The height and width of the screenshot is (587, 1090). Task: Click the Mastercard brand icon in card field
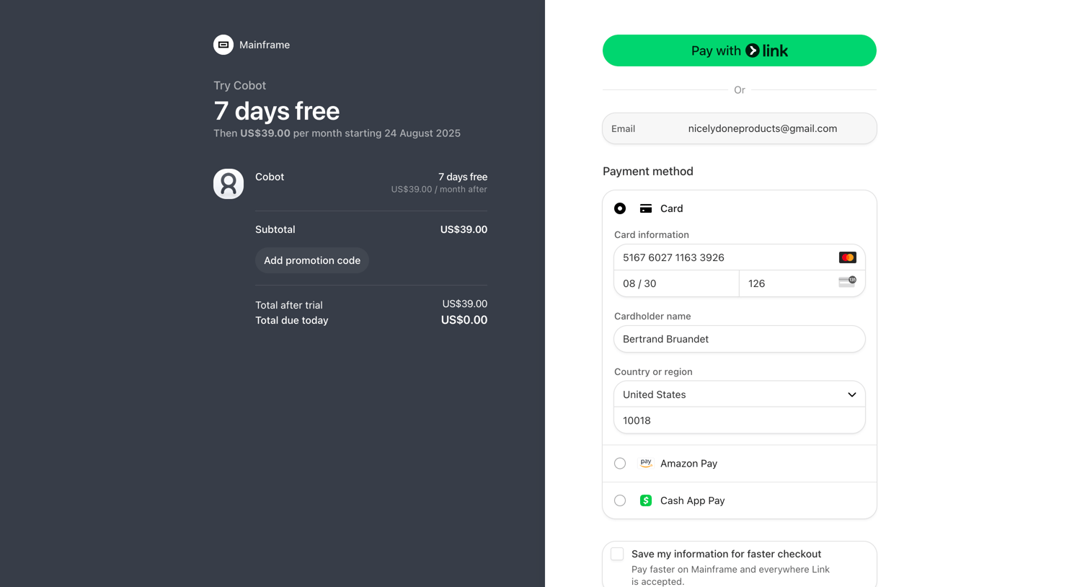pyautogui.click(x=848, y=257)
